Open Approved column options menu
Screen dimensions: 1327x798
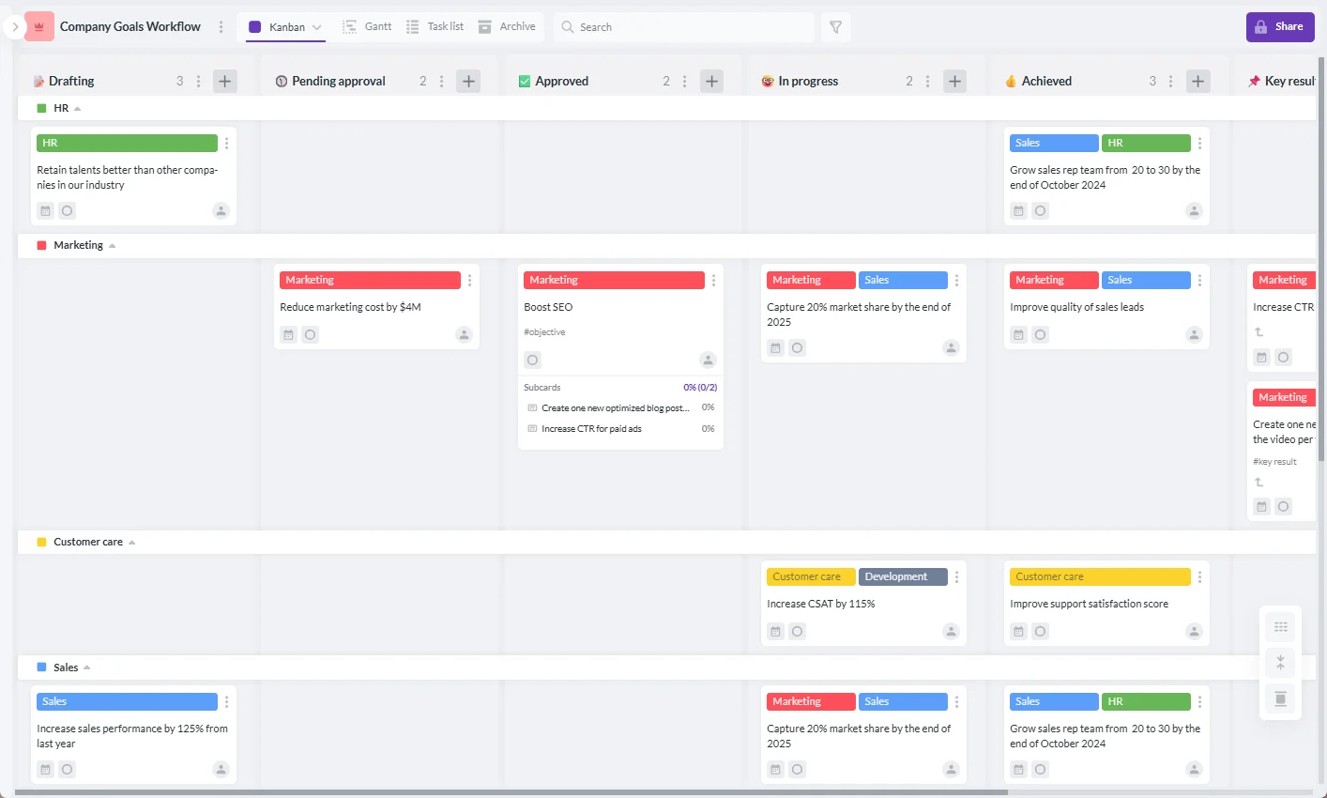[684, 81]
